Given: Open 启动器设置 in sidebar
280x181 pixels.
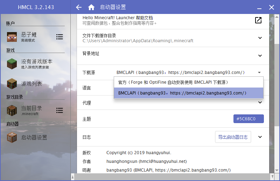Looking at the screenshot, I should 36,137.
